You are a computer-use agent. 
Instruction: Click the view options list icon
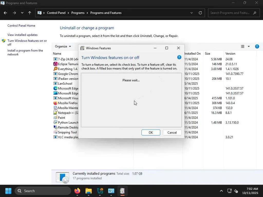pyautogui.click(x=242, y=46)
